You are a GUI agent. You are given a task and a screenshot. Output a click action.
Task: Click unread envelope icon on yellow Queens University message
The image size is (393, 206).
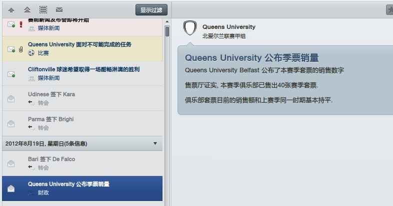pos(11,49)
